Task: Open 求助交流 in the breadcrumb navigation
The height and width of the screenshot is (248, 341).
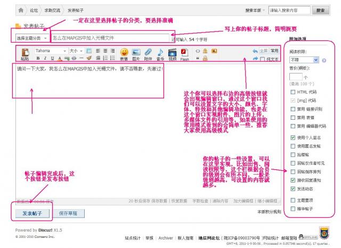Action: point(51,10)
